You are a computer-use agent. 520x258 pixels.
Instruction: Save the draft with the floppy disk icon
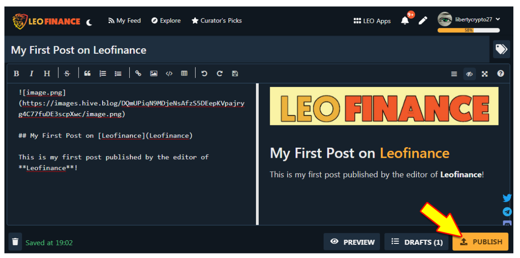(x=235, y=74)
